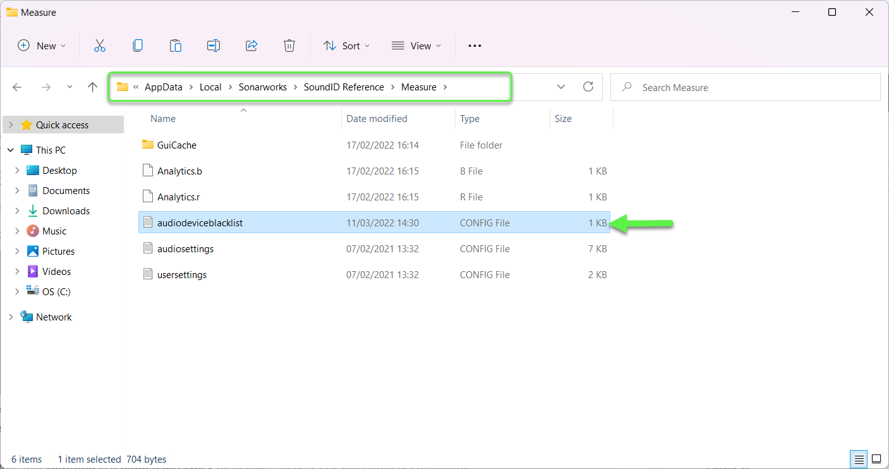Click date 11/03/2022 14:30 cell
The width and height of the screenshot is (889, 469).
(x=382, y=222)
